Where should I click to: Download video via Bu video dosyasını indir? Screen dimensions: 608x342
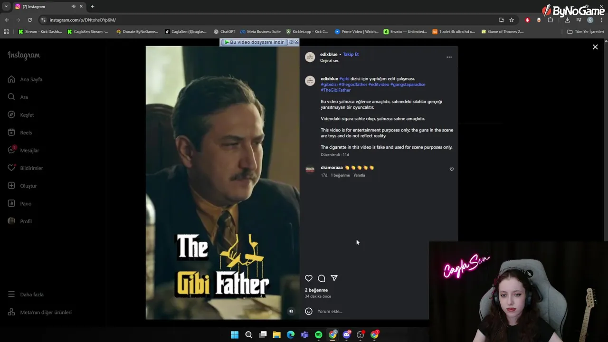[x=254, y=42]
